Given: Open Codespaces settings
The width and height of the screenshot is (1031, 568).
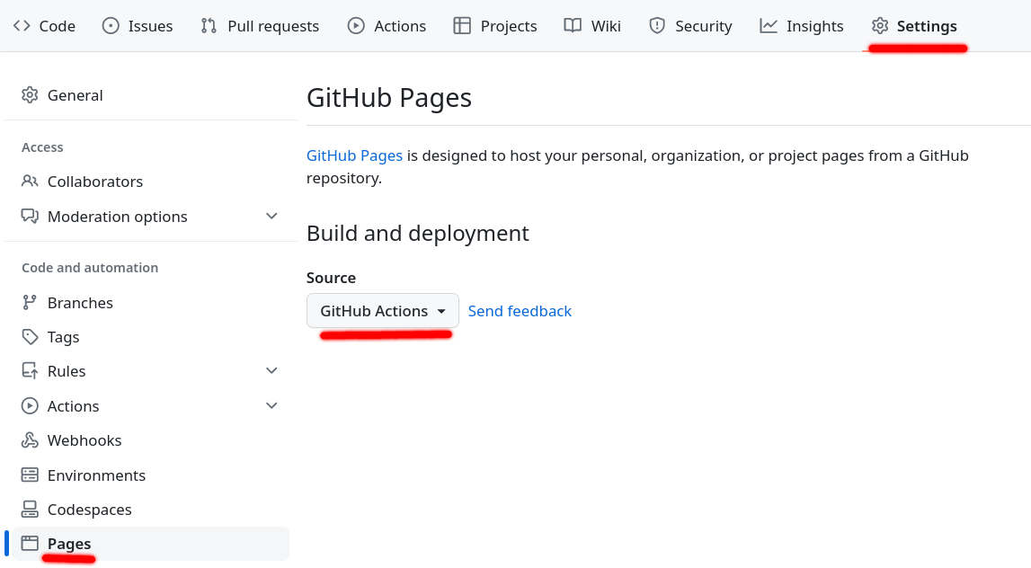Looking at the screenshot, I should [151, 509].
